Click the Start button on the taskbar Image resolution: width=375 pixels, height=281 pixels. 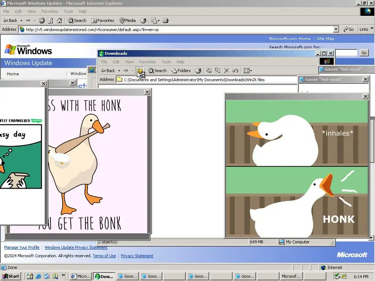11,276
